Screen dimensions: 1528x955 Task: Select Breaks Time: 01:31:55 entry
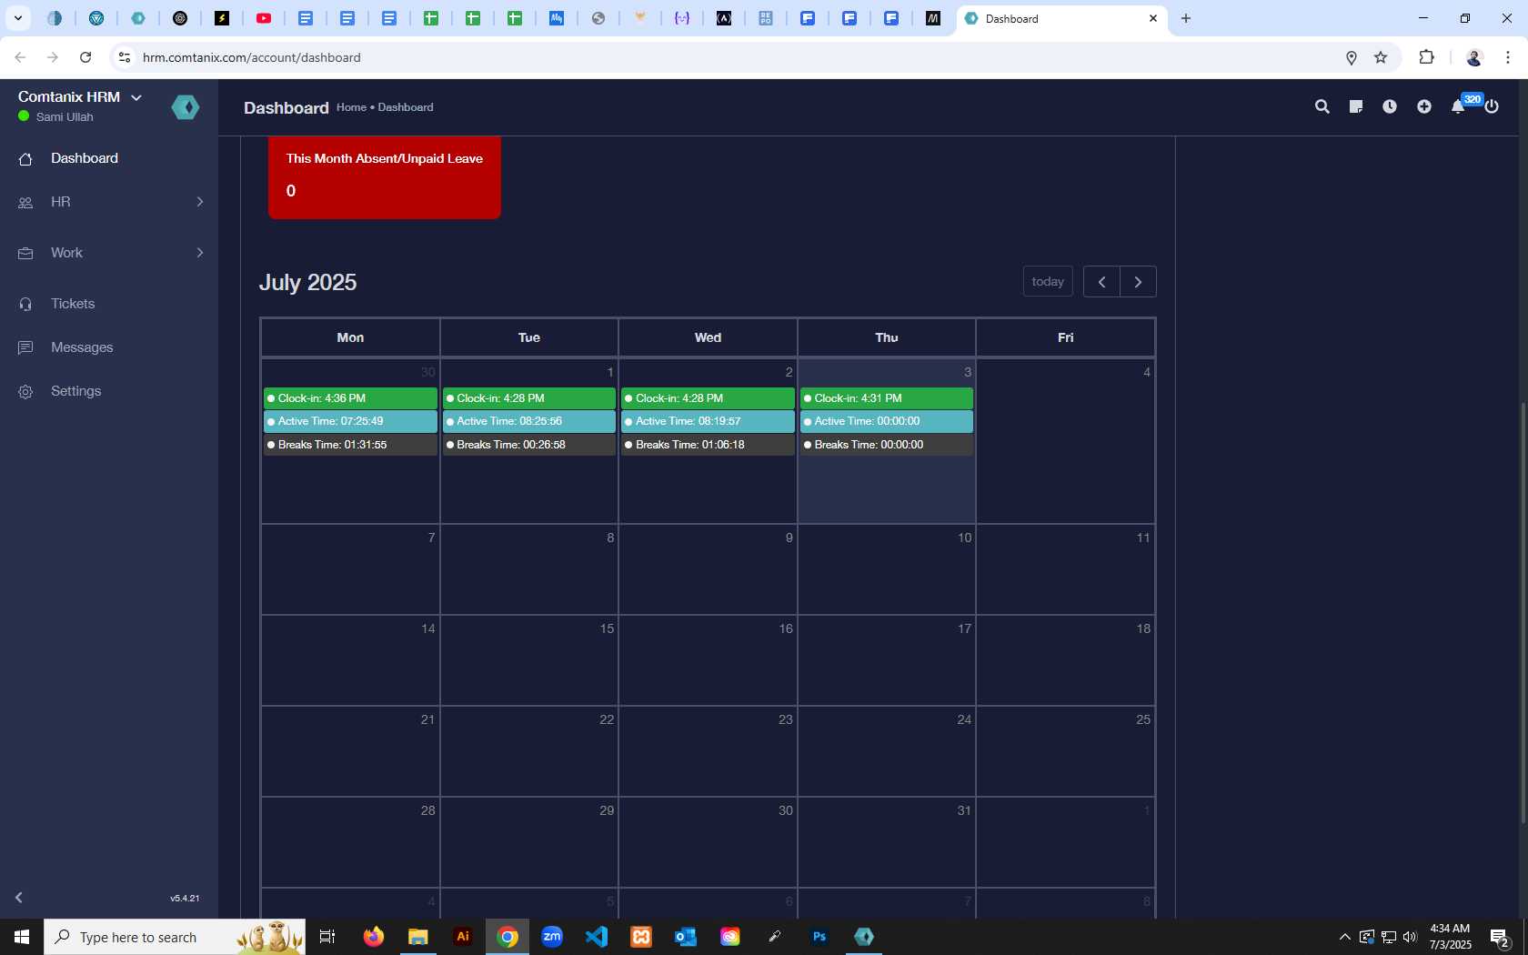(350, 445)
